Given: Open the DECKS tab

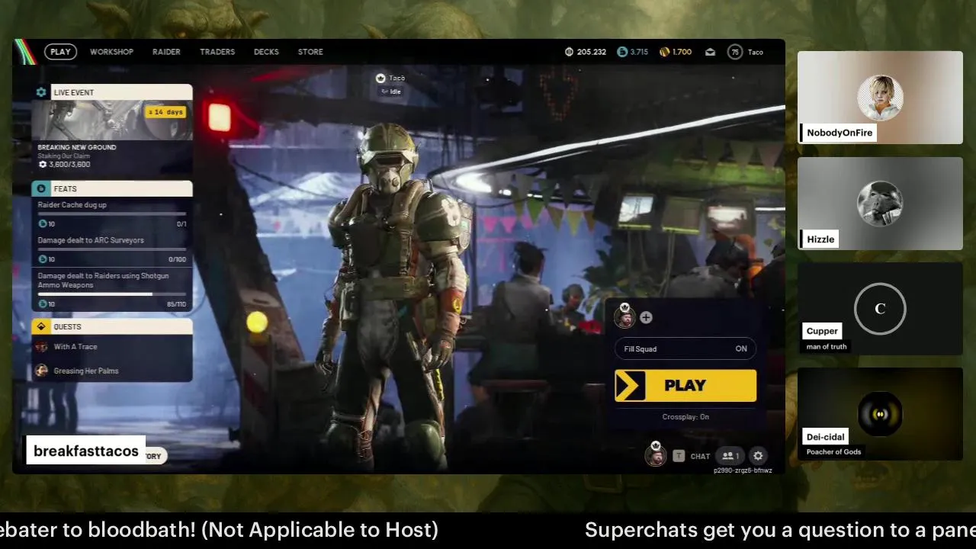Looking at the screenshot, I should point(266,52).
